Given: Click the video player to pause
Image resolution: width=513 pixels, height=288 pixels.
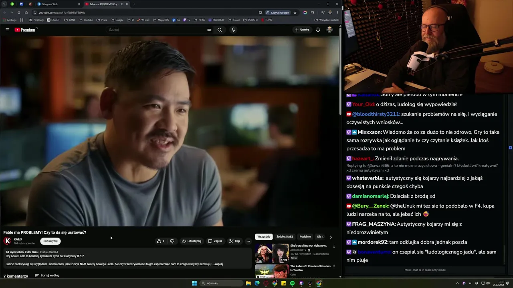Looking at the screenshot, I should tap(170, 131).
